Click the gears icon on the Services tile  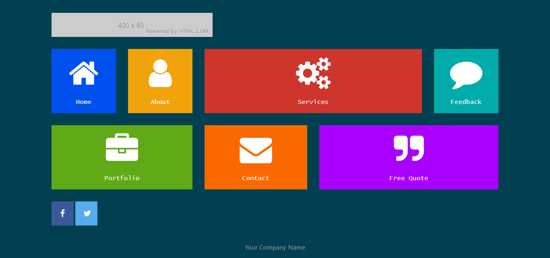tap(313, 74)
